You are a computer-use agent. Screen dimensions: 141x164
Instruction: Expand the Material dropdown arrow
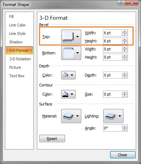click(x=77, y=116)
